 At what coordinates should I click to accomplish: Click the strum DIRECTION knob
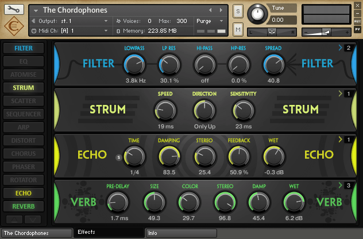pos(204,111)
